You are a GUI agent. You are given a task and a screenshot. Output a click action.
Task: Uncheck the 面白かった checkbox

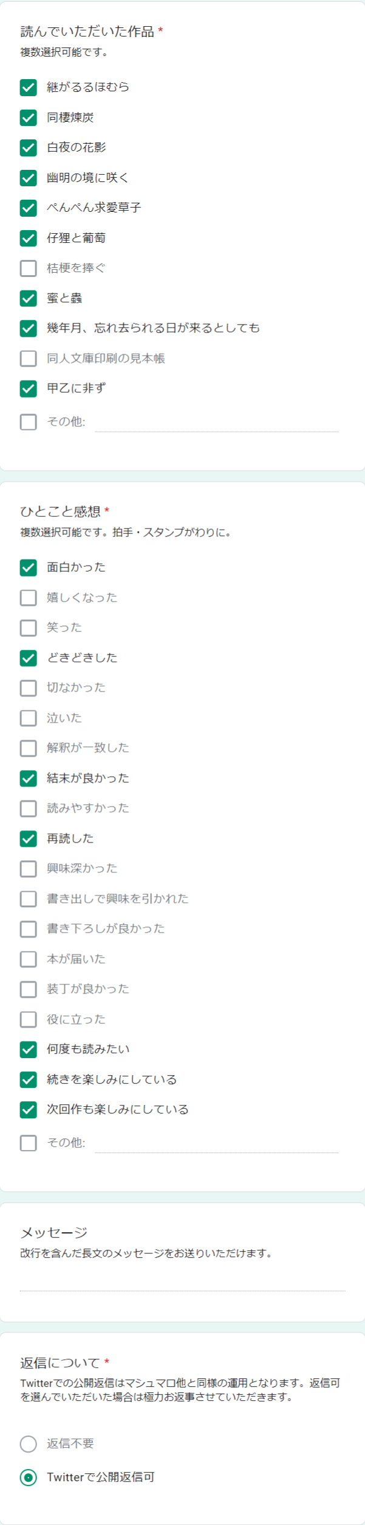pos(29,567)
